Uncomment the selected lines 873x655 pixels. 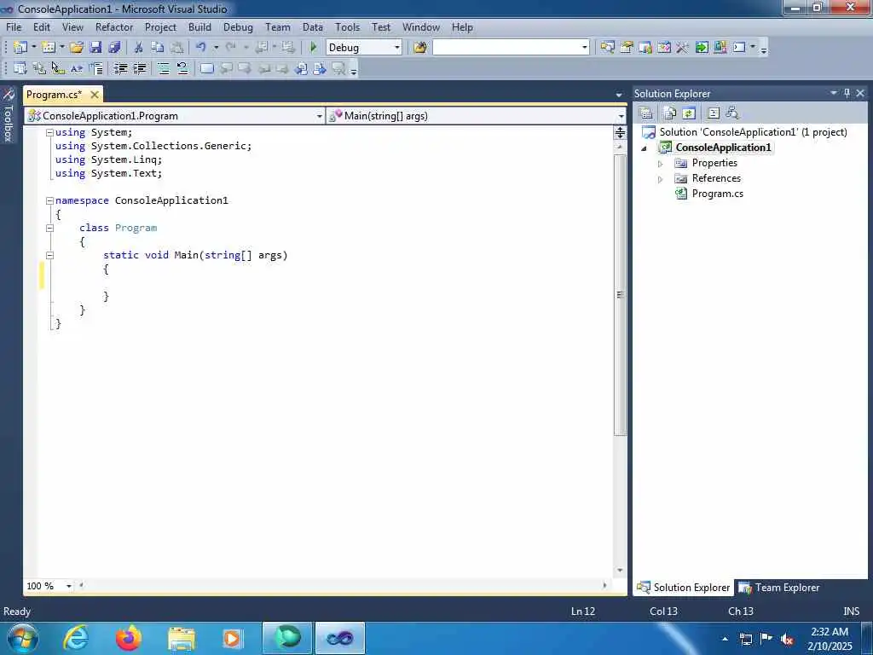[182, 68]
